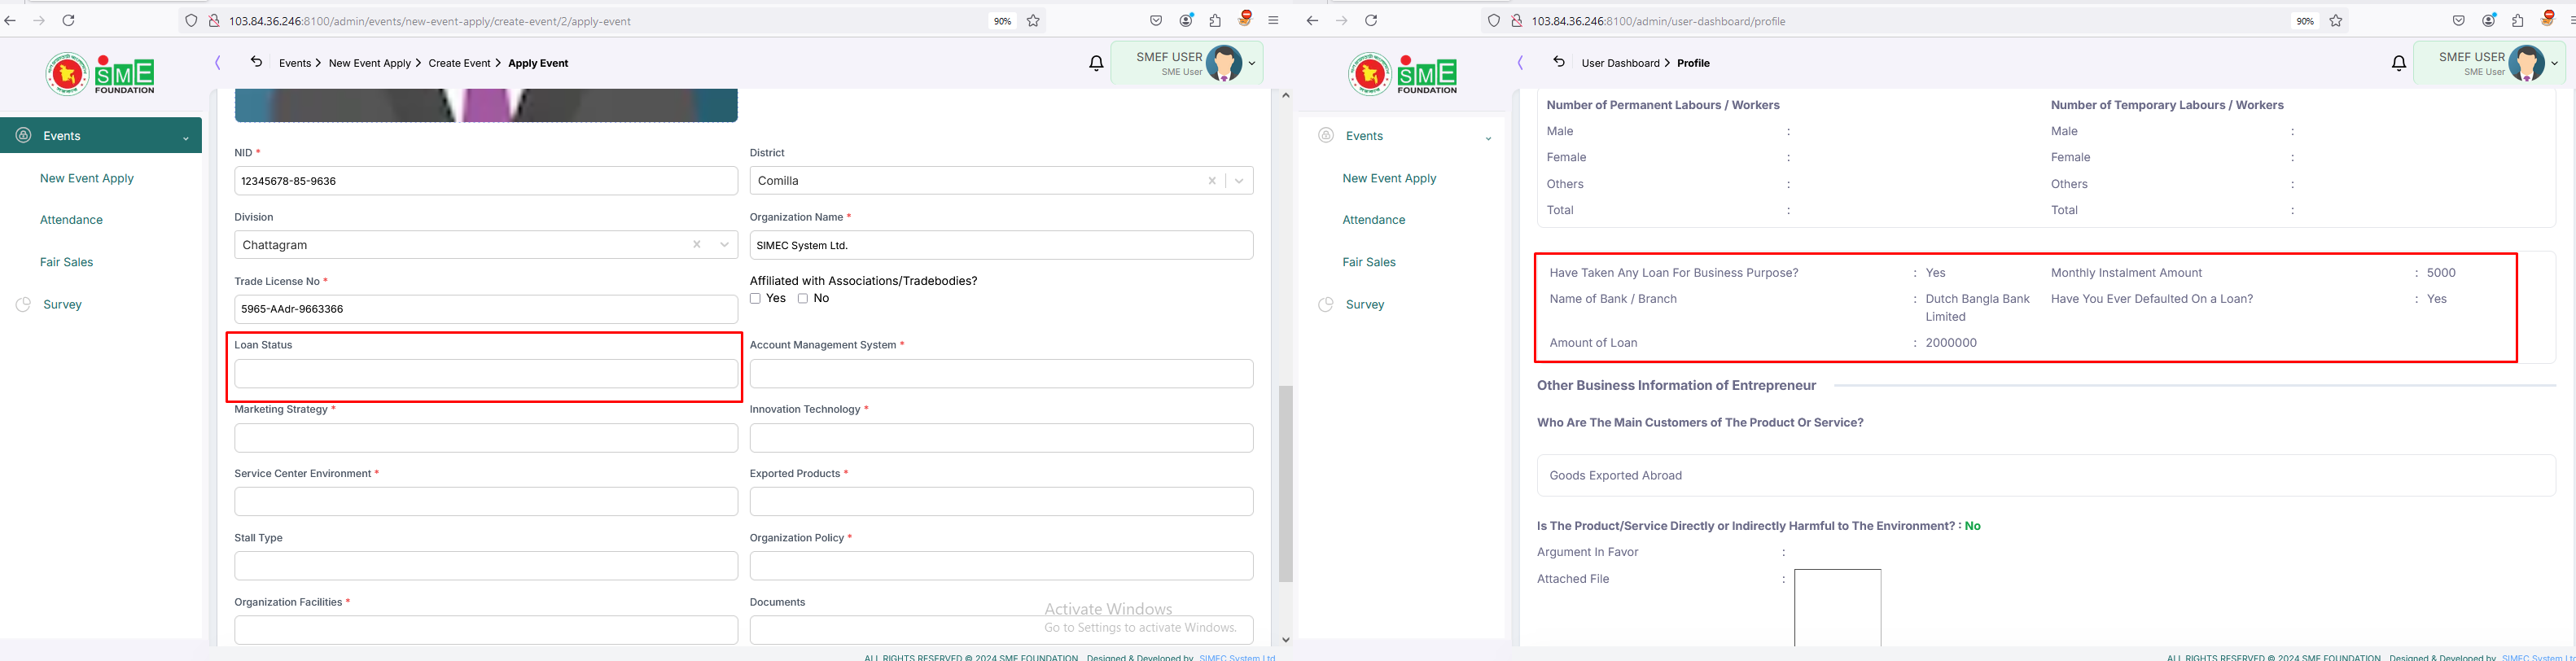Image resolution: width=2576 pixels, height=661 pixels.
Task: Open the Pocket icon in left browser toolbar
Action: pyautogui.click(x=1156, y=20)
